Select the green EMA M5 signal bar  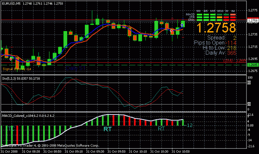tap(206, 20)
